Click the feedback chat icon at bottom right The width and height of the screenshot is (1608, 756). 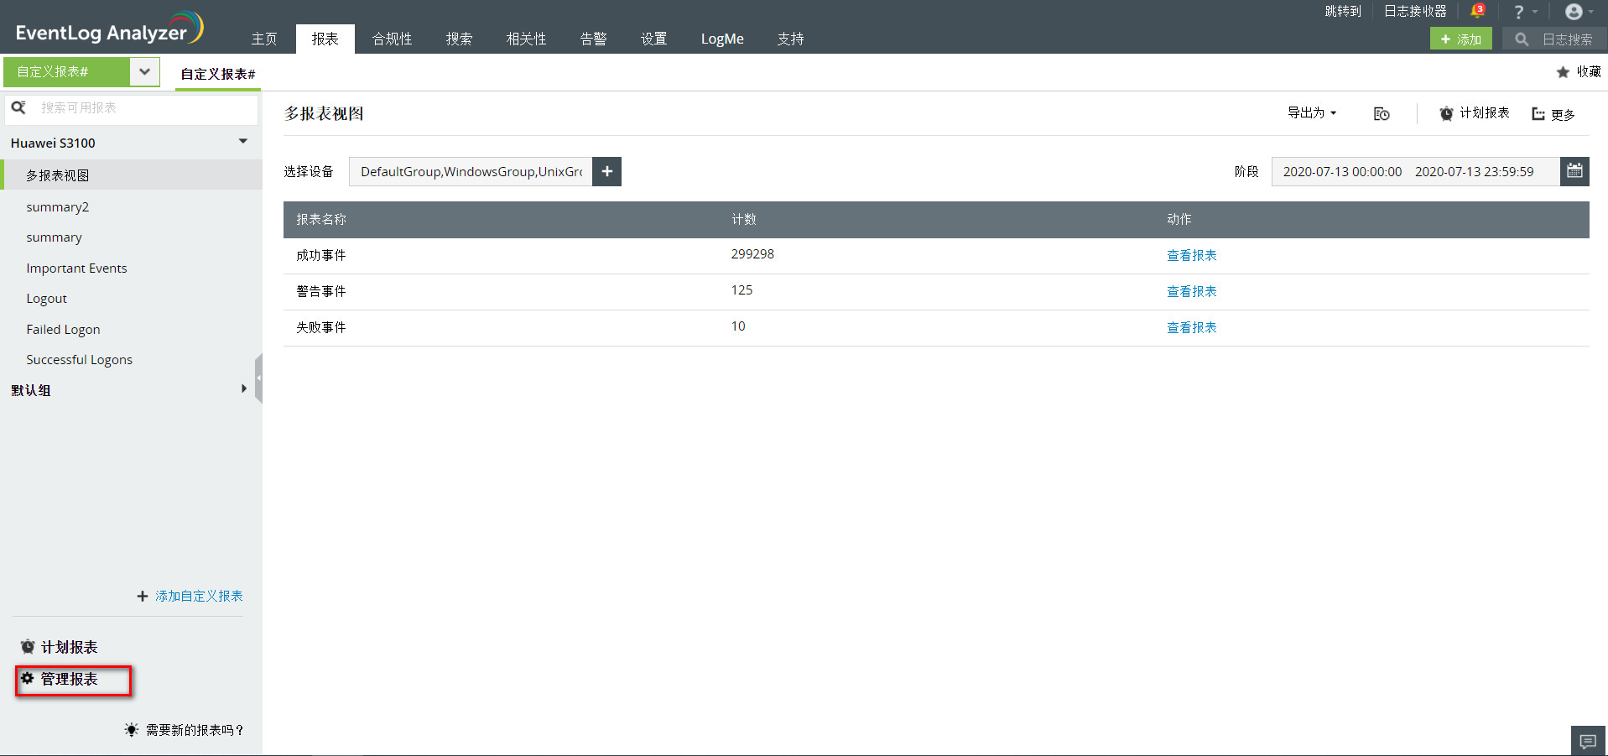click(x=1587, y=741)
